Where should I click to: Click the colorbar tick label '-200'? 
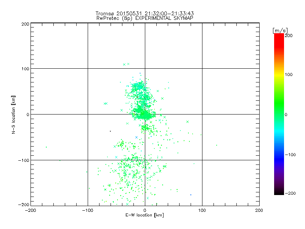pyautogui.click(x=290, y=193)
